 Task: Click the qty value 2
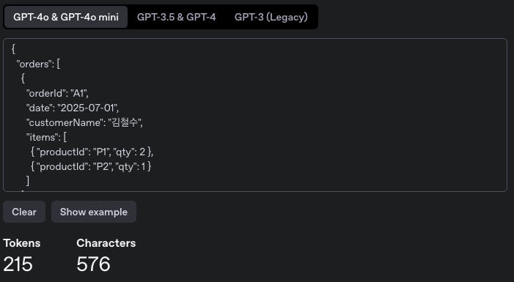coord(142,152)
